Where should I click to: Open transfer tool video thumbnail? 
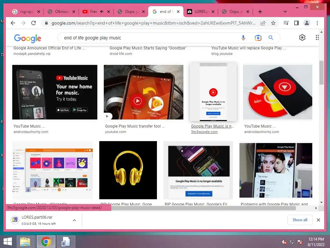(143, 92)
